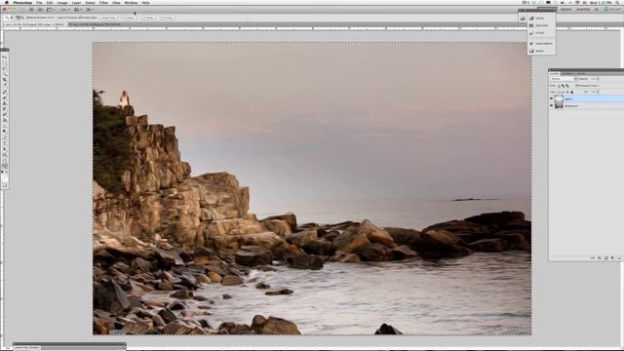Hide Layer 1 using its eye icon

[x=551, y=98]
